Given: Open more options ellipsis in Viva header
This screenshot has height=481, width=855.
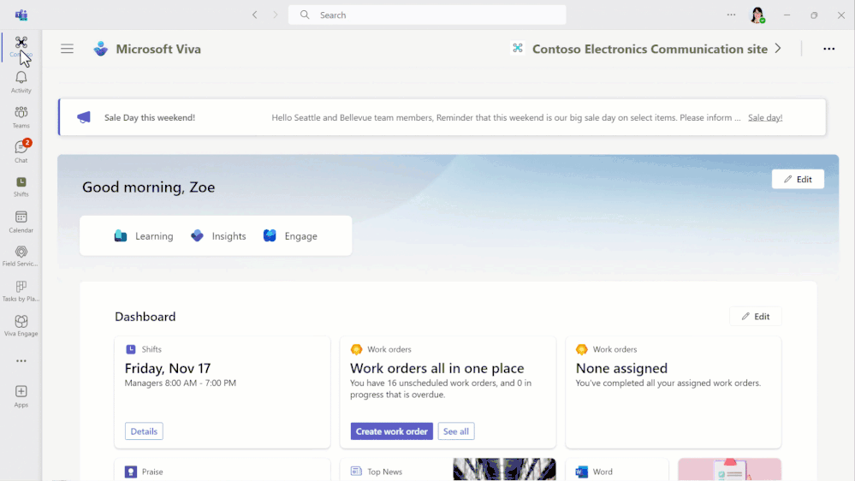Looking at the screenshot, I should click(828, 49).
